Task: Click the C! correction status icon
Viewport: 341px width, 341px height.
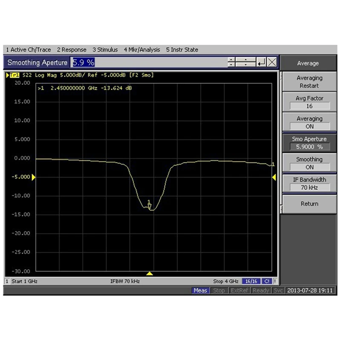Action: point(267,281)
